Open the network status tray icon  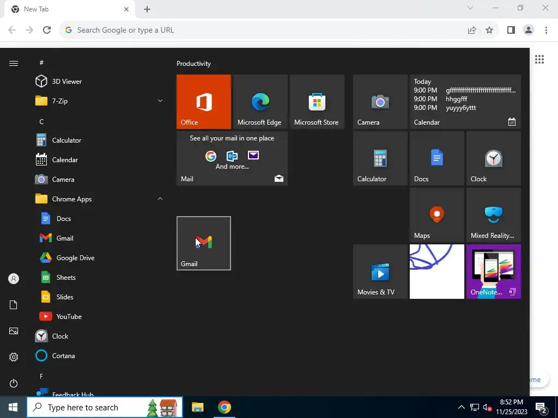(475, 407)
